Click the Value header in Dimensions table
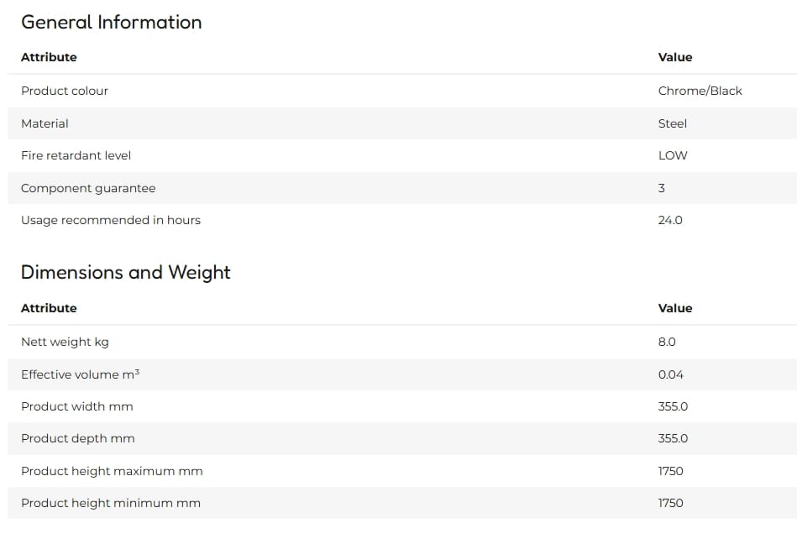The height and width of the screenshot is (544, 797). (675, 308)
